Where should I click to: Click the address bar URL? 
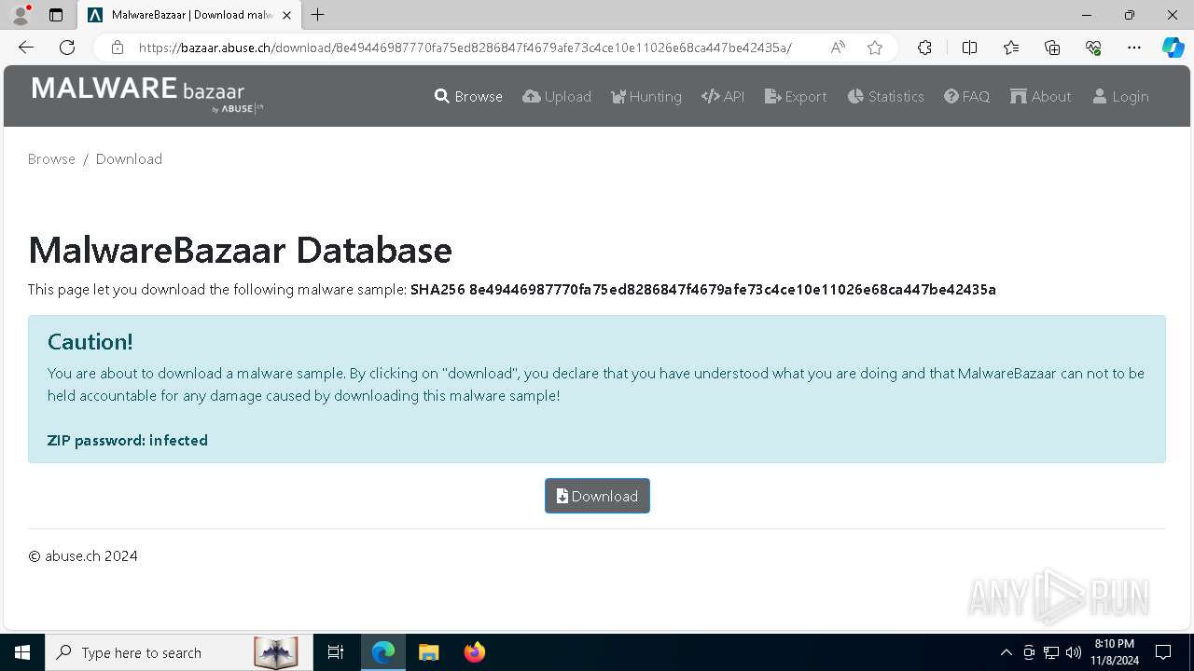[465, 48]
